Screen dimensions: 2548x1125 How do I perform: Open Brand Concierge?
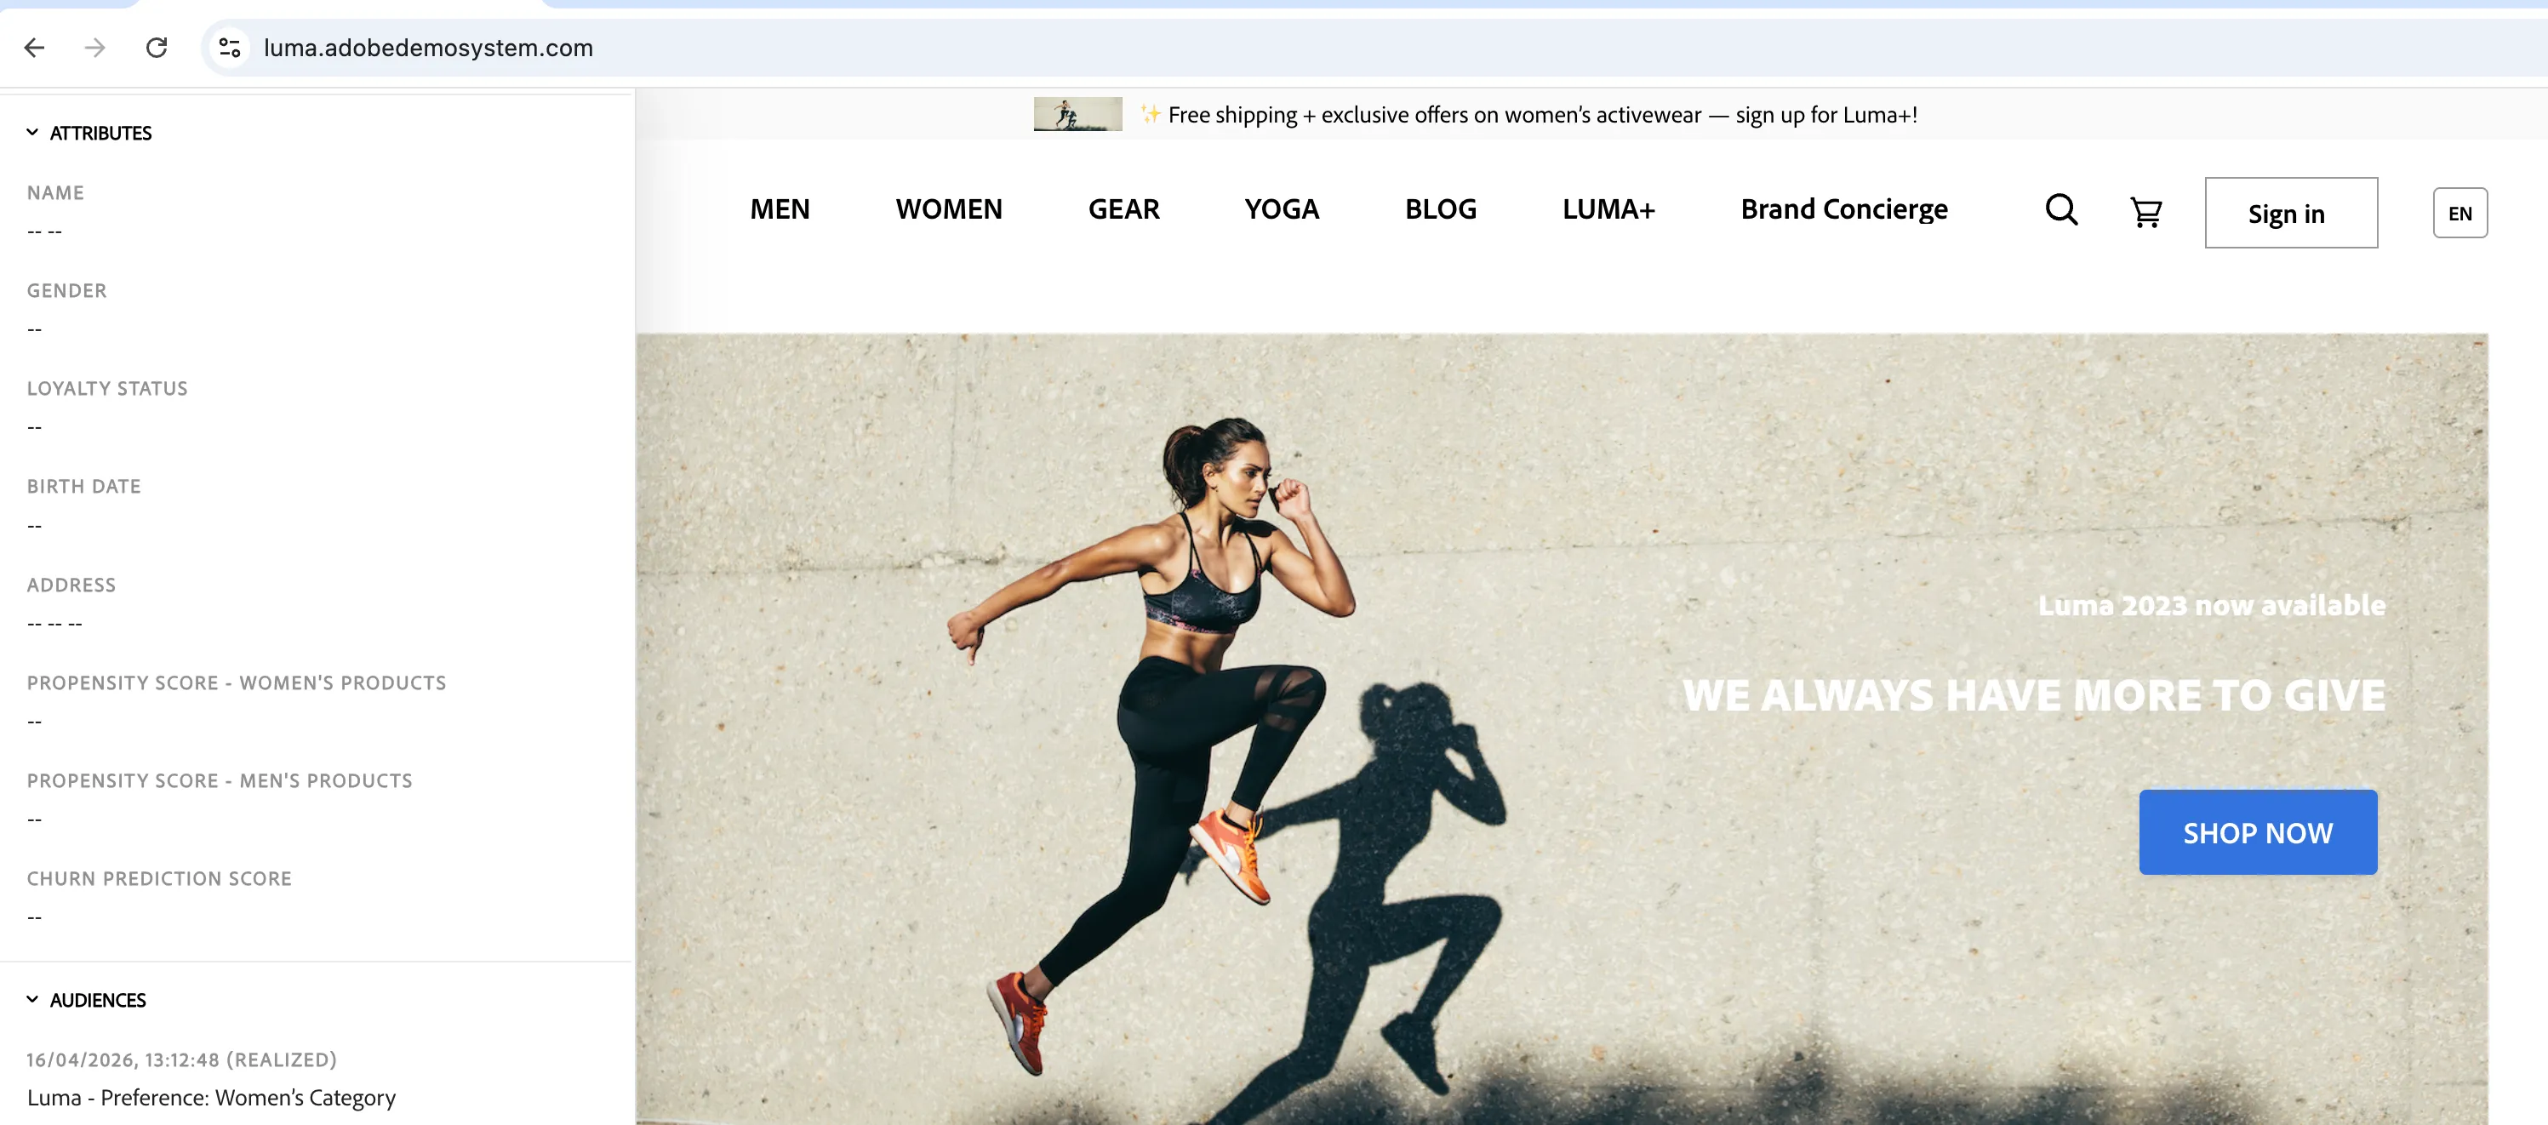[1843, 208]
